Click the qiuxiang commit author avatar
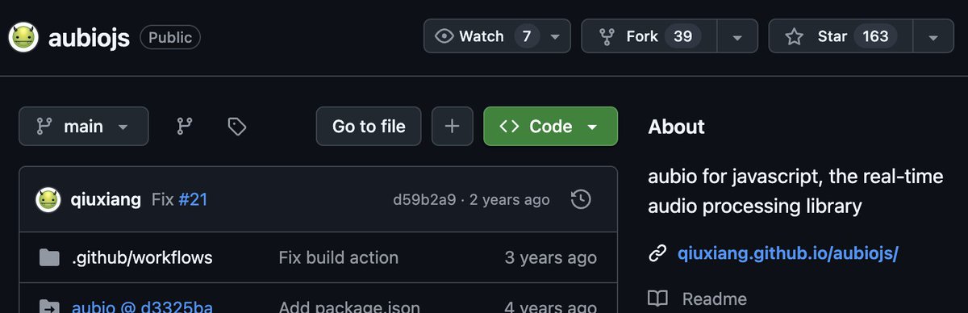Image resolution: width=968 pixels, height=313 pixels. point(48,199)
